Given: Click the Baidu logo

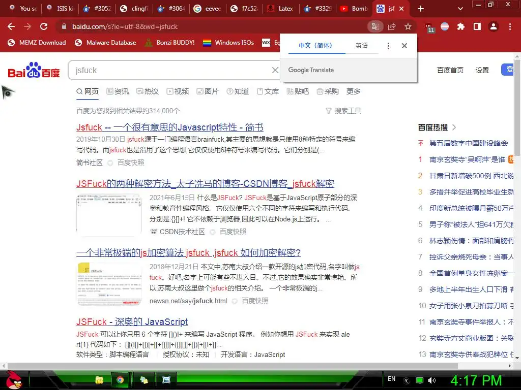Looking at the screenshot, I should coord(34,70).
